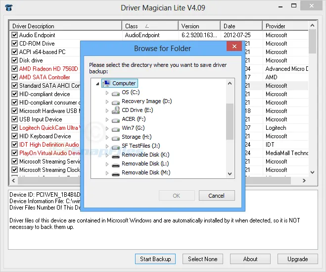Click the Start Backup button
Screen dimensions: 326x272
(x=155, y=259)
